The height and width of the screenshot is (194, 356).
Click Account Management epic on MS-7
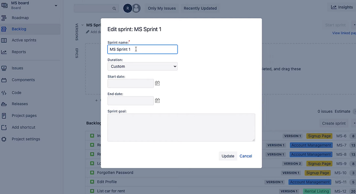(x=311, y=145)
